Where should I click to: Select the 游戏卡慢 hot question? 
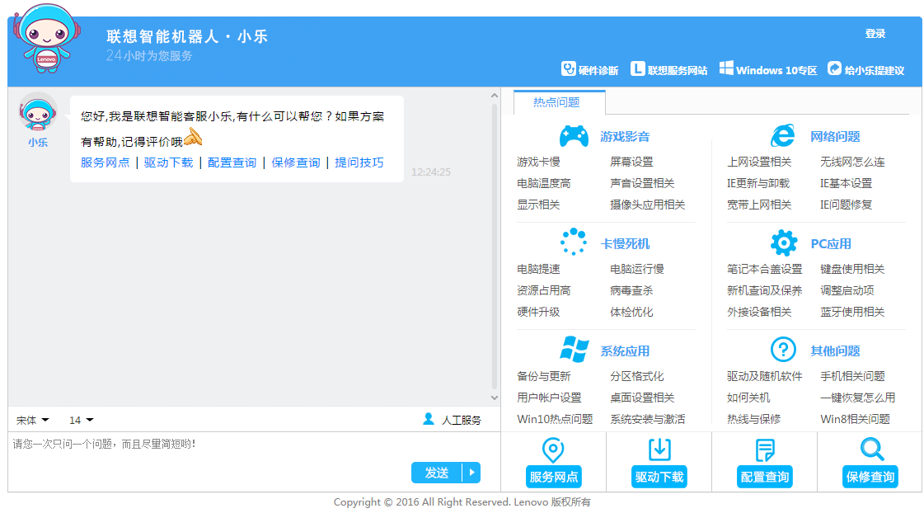pos(538,162)
